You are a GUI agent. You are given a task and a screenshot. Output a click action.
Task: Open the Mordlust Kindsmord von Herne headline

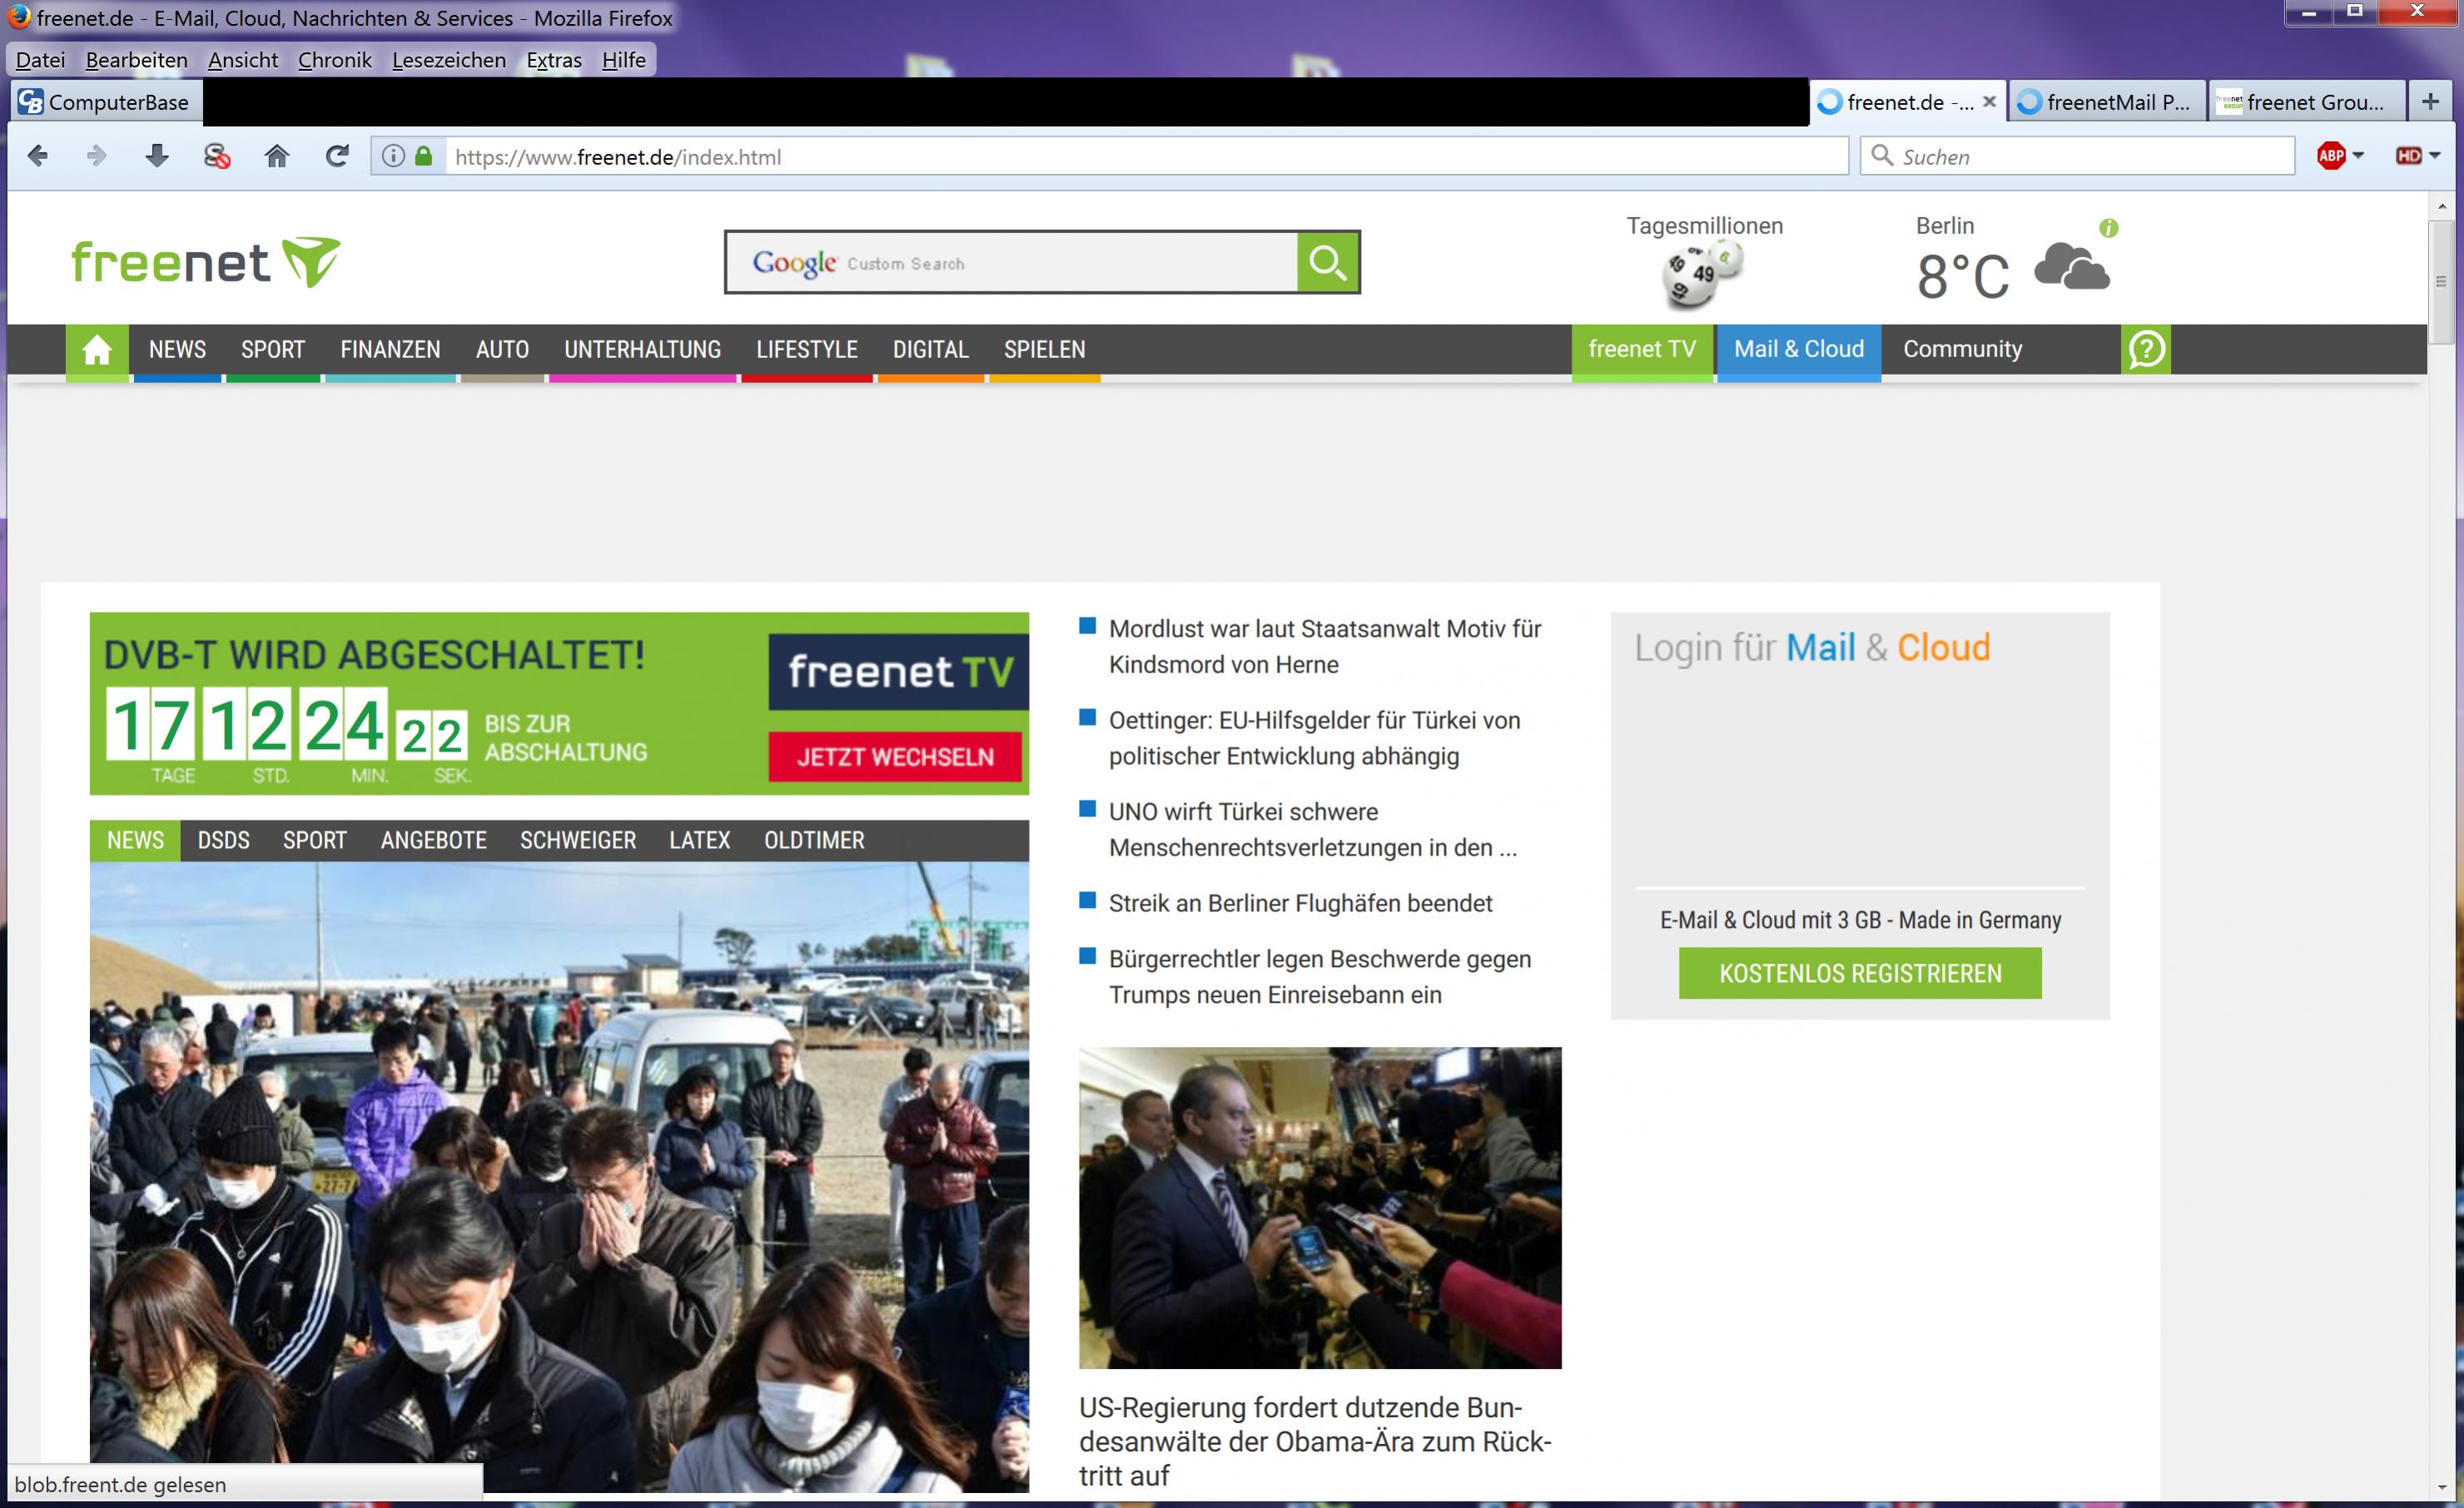tap(1325, 647)
